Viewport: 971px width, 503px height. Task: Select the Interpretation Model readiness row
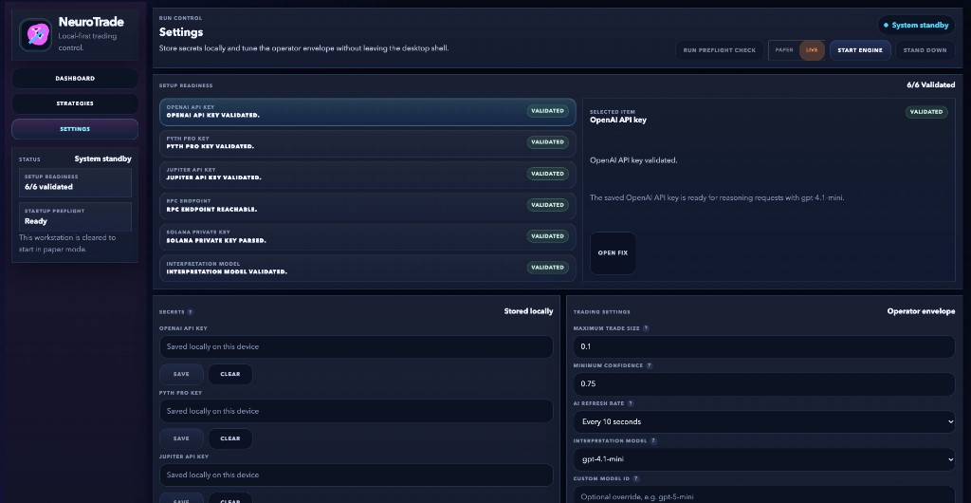tap(368, 269)
